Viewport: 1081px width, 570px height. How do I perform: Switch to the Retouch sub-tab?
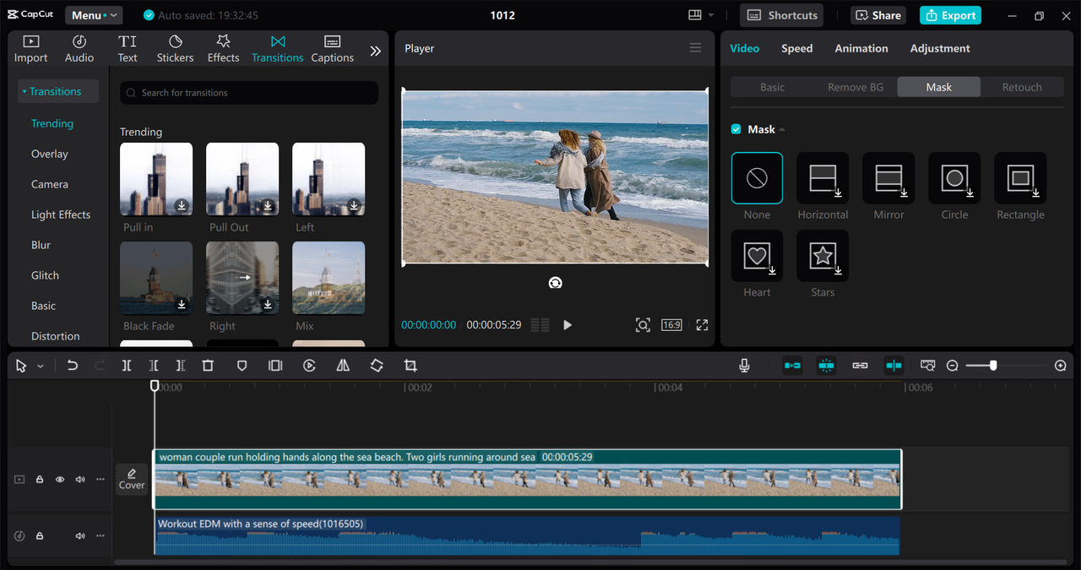tap(1022, 87)
